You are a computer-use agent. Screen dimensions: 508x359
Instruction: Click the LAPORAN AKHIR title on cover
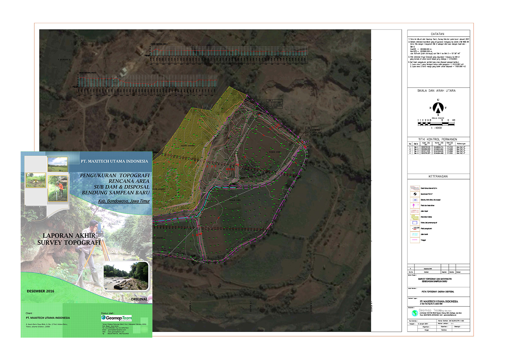69,235
